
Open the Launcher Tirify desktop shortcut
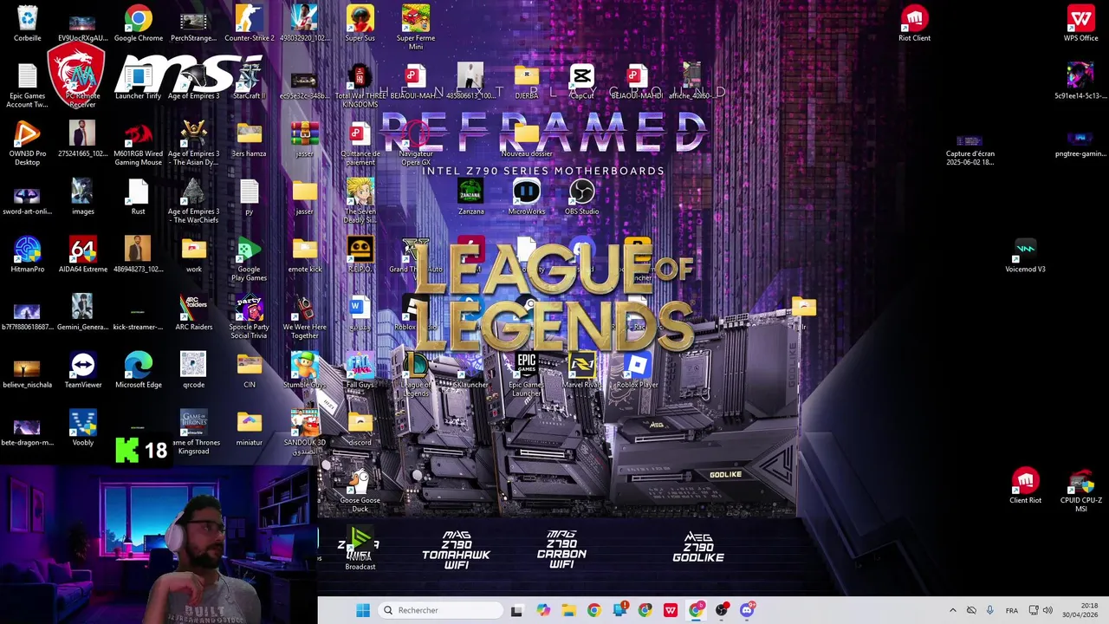point(139,82)
